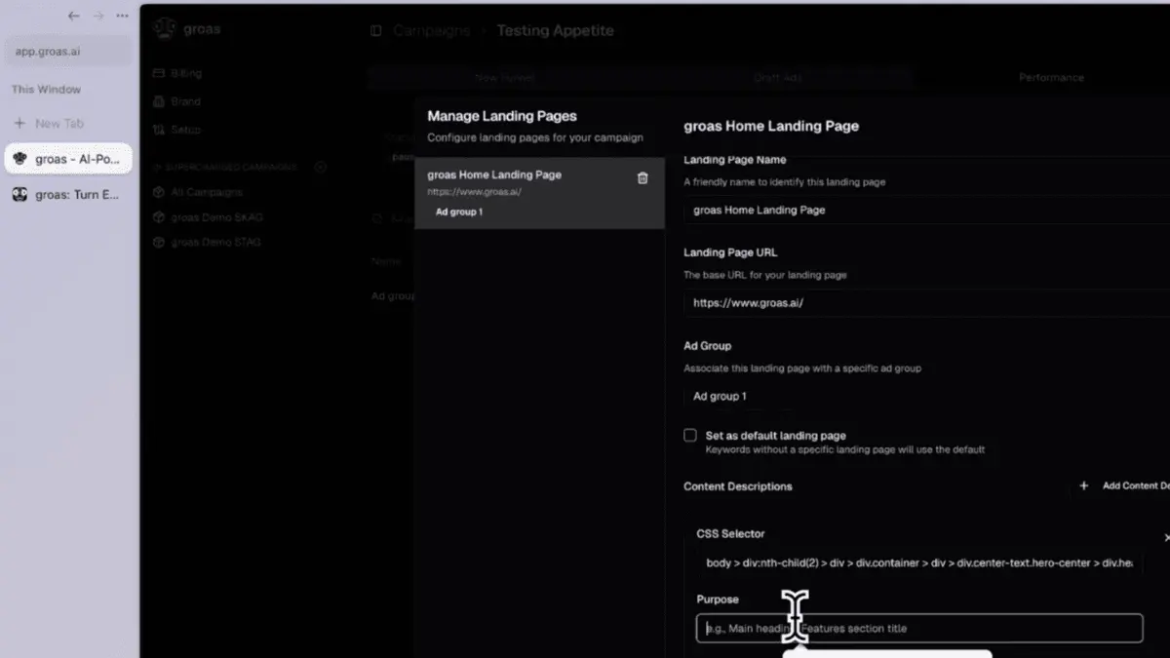Click the plus icon beside New Tab
Screen dimensions: 1170x658
19,124
